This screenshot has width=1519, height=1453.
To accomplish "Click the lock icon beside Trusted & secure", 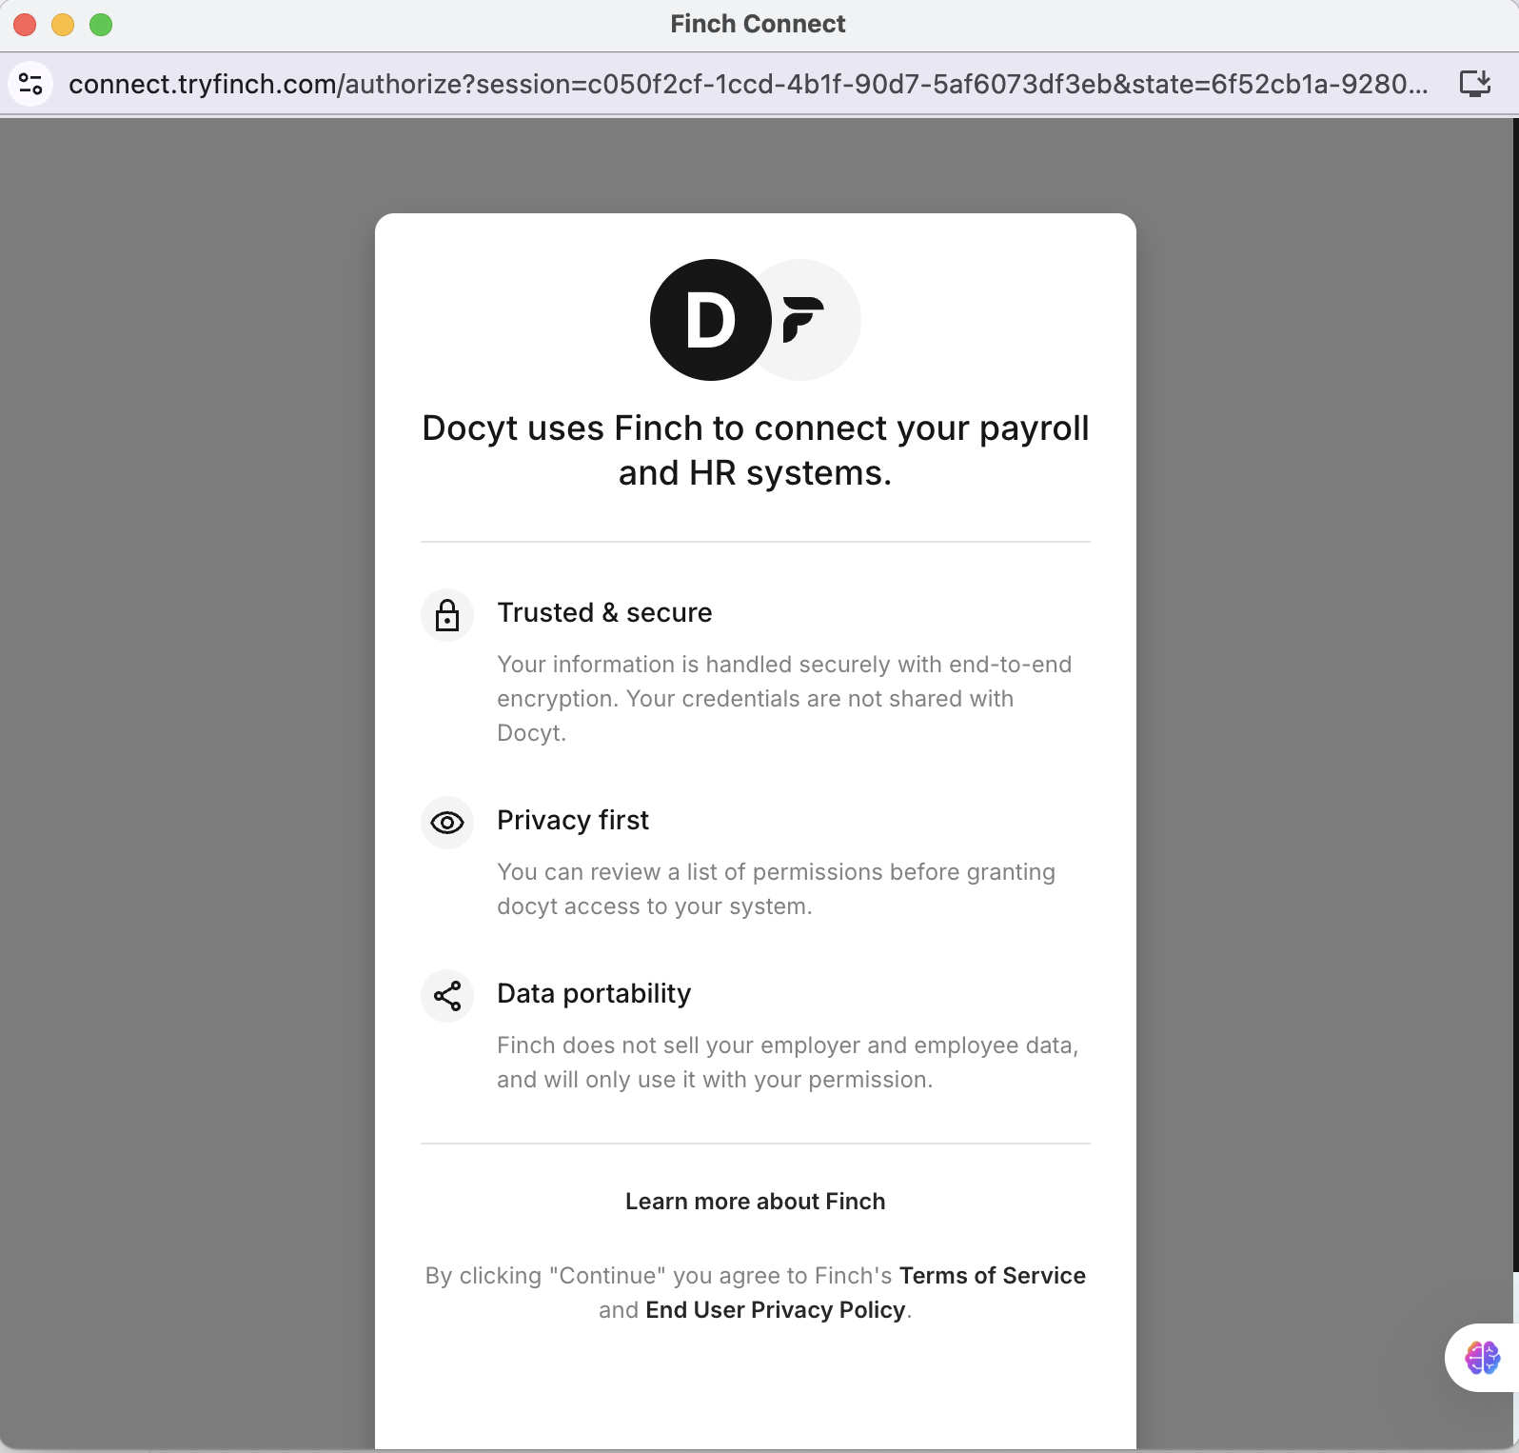I will [x=447, y=615].
